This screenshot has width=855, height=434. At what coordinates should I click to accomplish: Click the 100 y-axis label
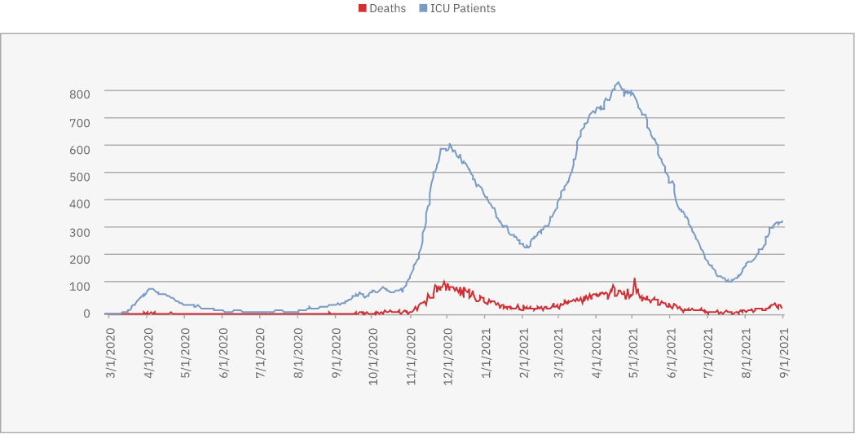click(79, 285)
